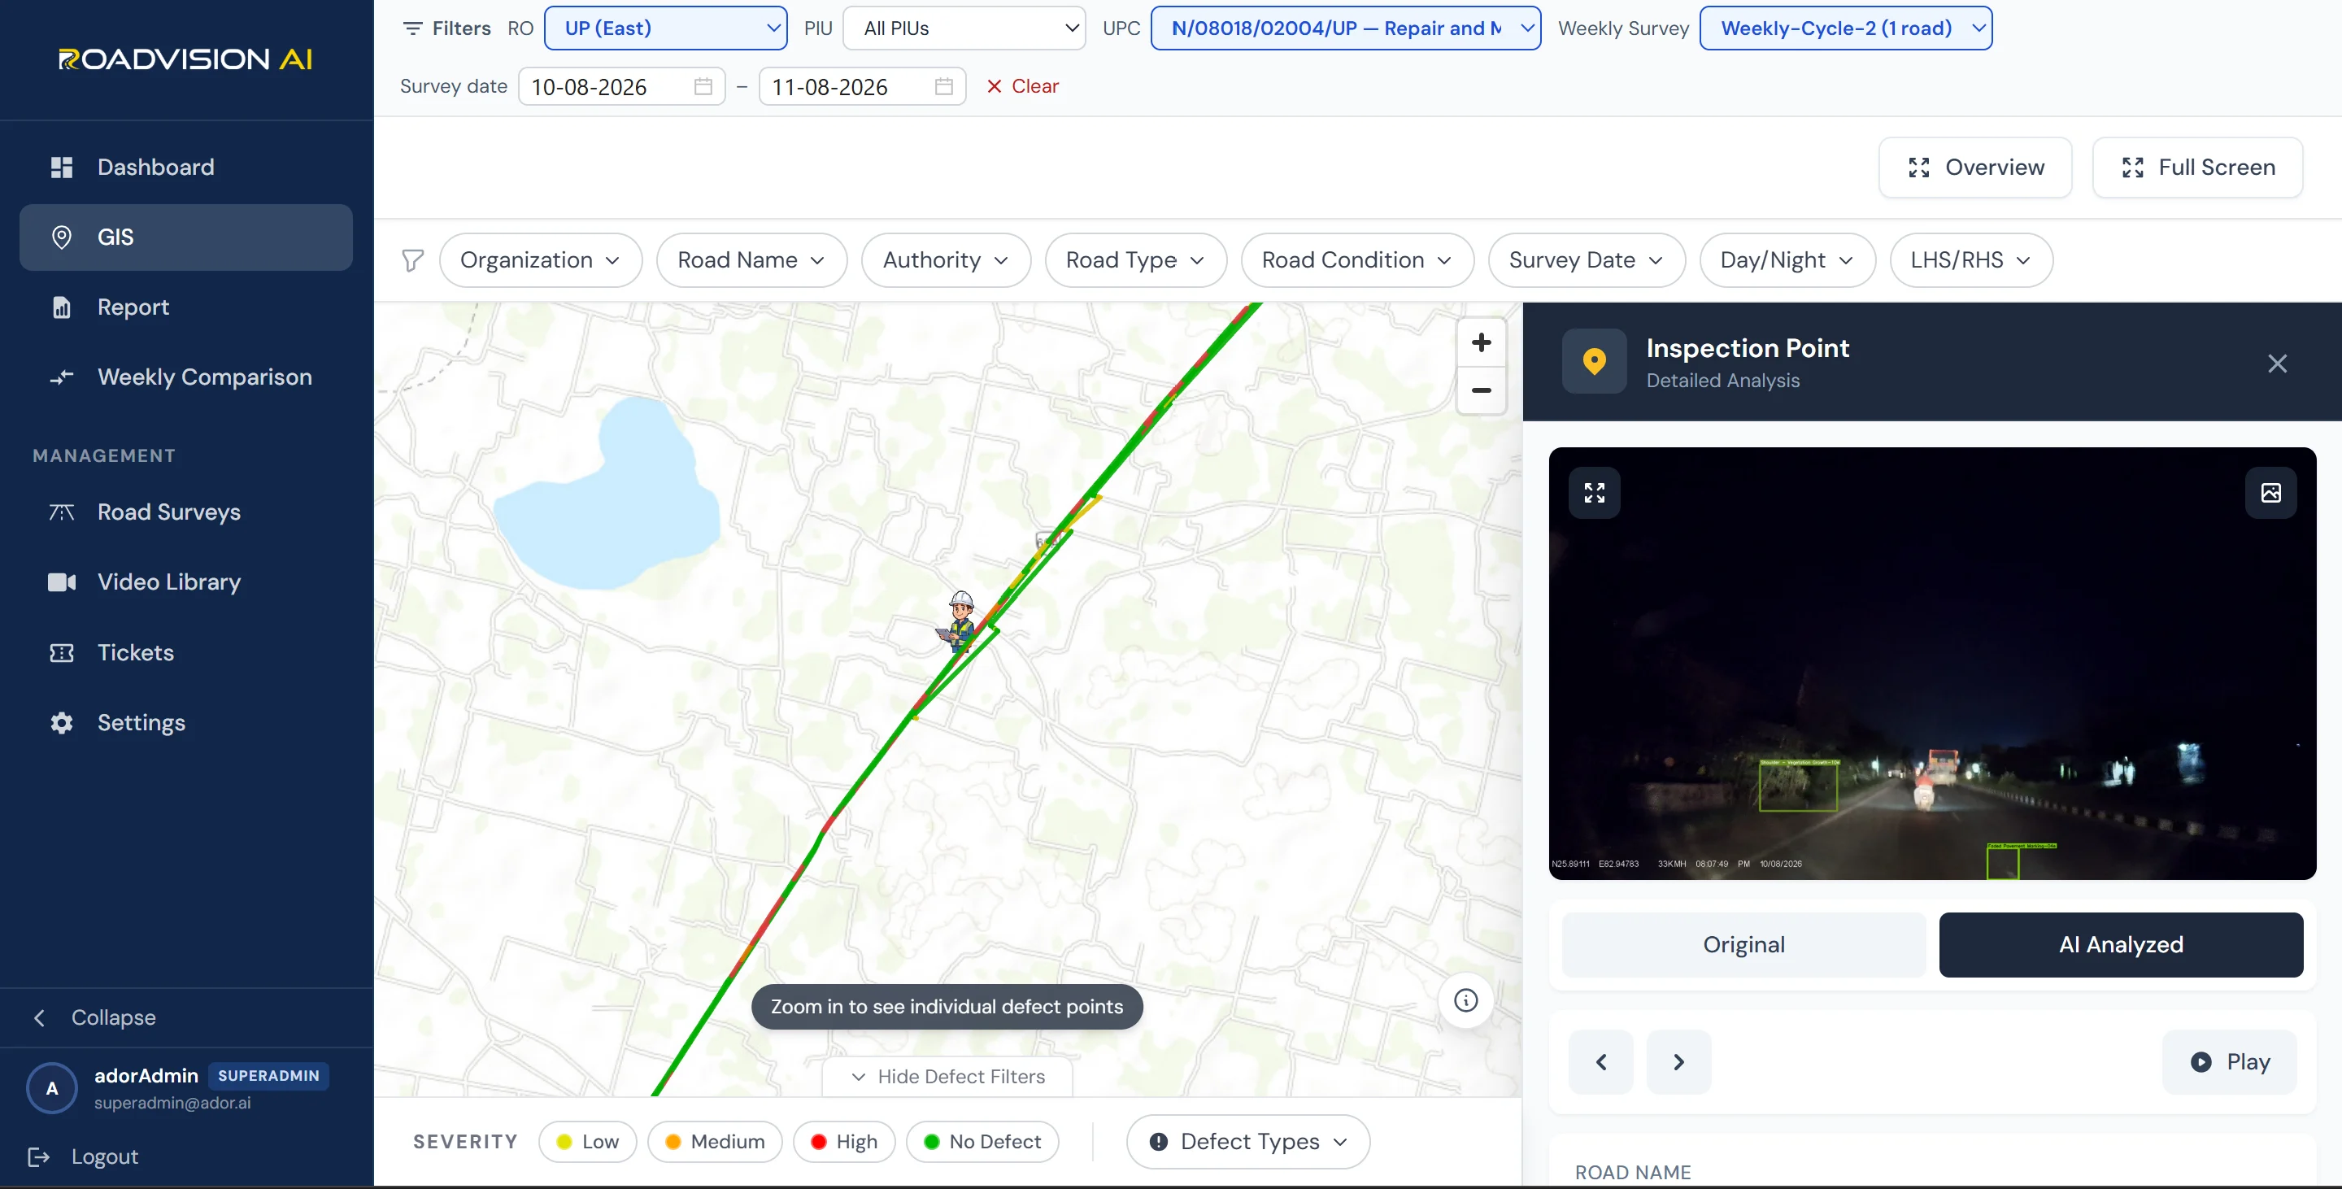2342x1189 pixels.
Task: Open the Tickets section
Action: [x=185, y=653]
